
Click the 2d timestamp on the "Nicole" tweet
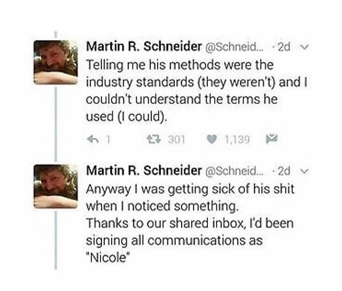click(284, 171)
